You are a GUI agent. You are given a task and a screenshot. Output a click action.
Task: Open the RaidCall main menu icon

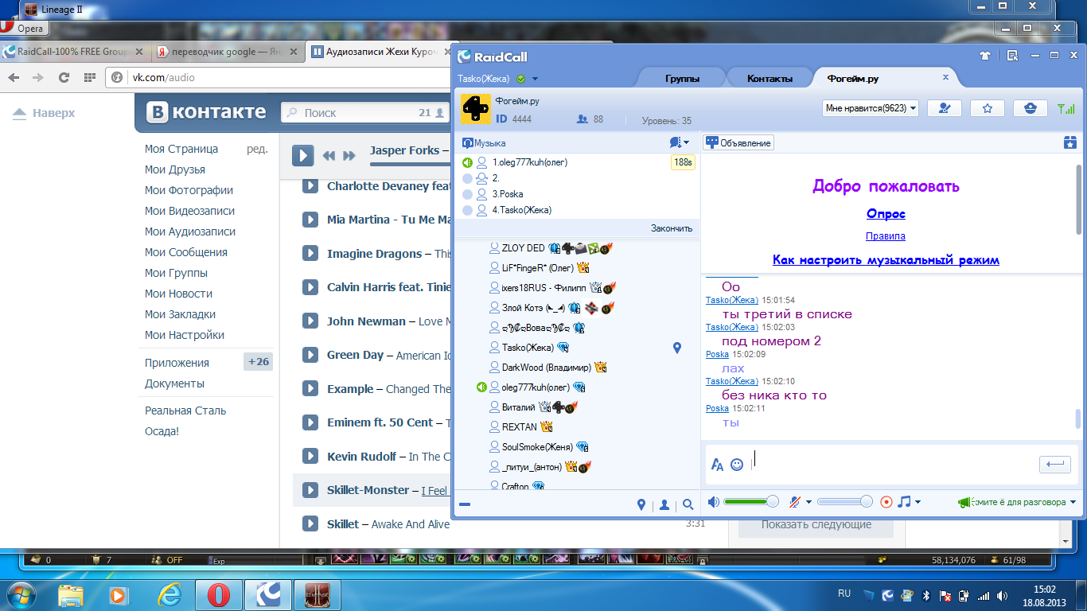(1012, 56)
